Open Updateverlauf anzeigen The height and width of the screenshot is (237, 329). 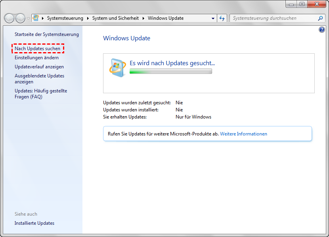tap(39, 67)
